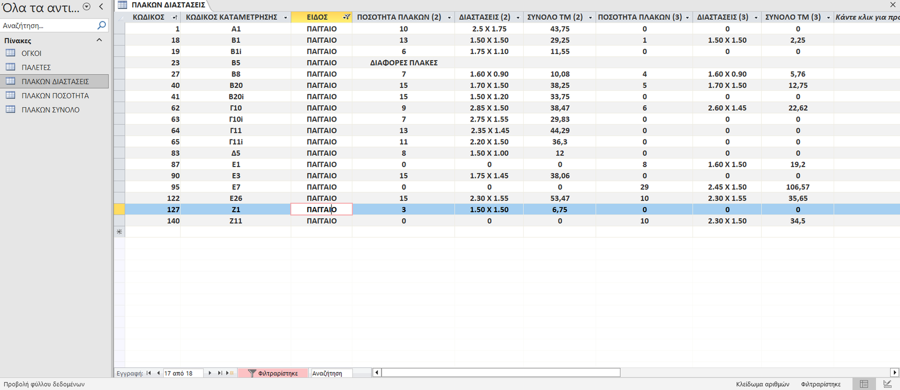Image resolution: width=900 pixels, height=390 pixels.
Task: Click the search magnifier icon in navigation pane
Action: point(102,25)
